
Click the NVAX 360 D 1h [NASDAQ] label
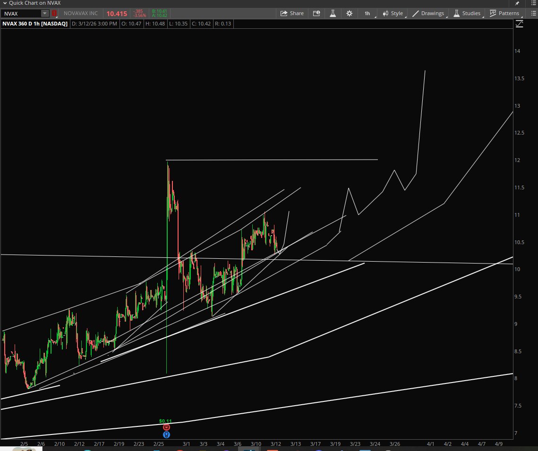click(35, 24)
